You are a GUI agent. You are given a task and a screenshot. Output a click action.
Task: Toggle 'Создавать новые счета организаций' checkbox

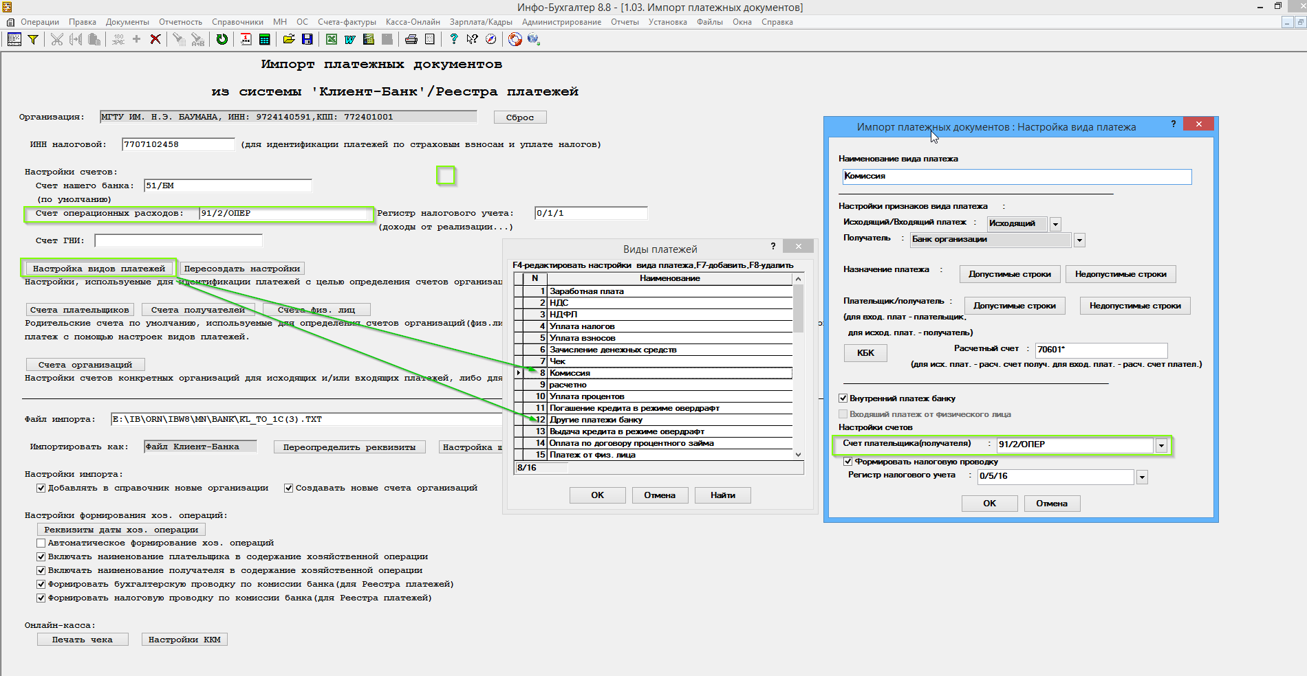tap(288, 488)
